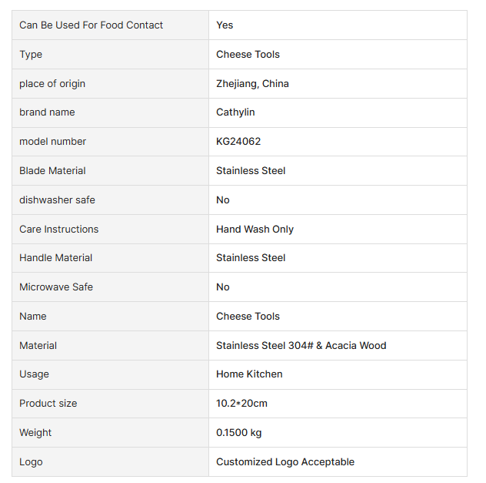Select the weight '0.1500 kg' value
This screenshot has width=486, height=483.
coord(238,433)
